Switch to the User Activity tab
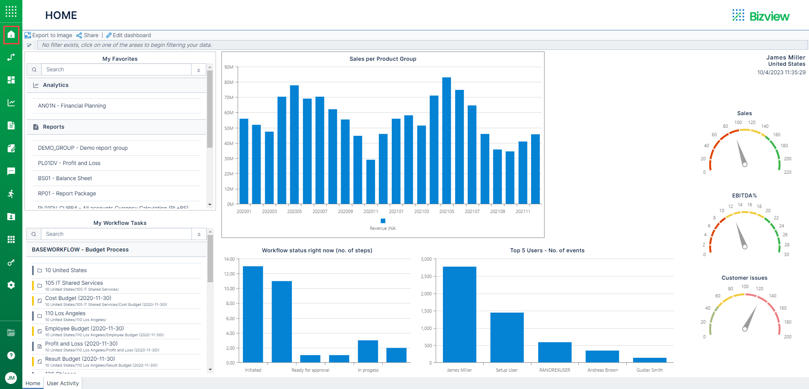This screenshot has width=809, height=389. pyautogui.click(x=62, y=383)
